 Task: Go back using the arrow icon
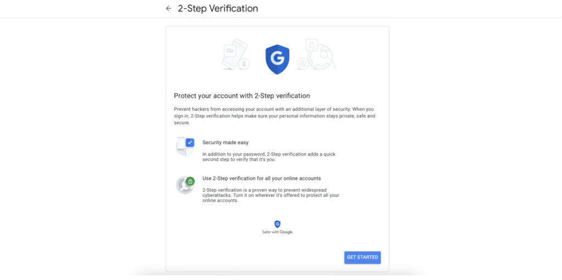pos(168,9)
